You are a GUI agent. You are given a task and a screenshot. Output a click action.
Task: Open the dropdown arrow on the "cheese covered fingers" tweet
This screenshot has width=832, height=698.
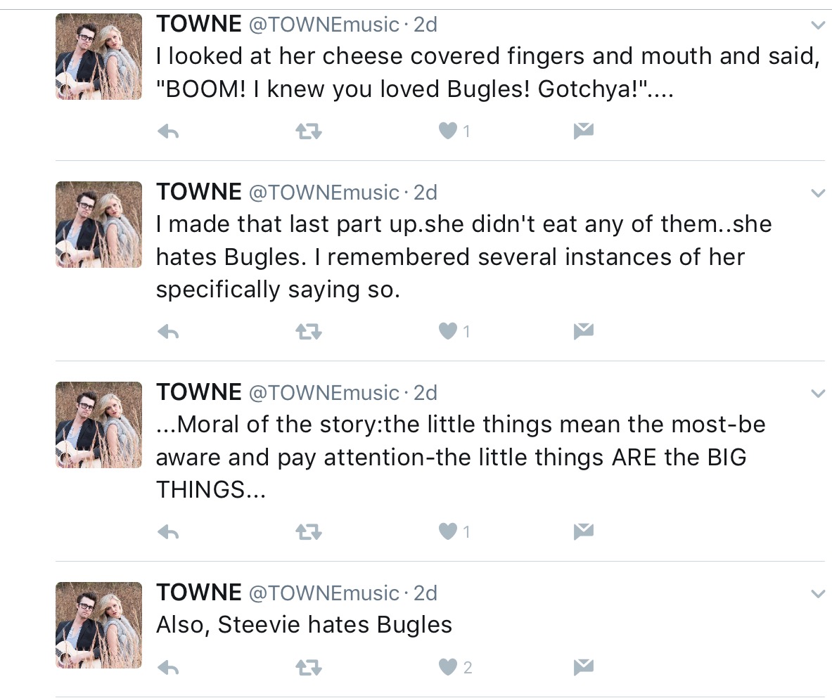(x=817, y=26)
